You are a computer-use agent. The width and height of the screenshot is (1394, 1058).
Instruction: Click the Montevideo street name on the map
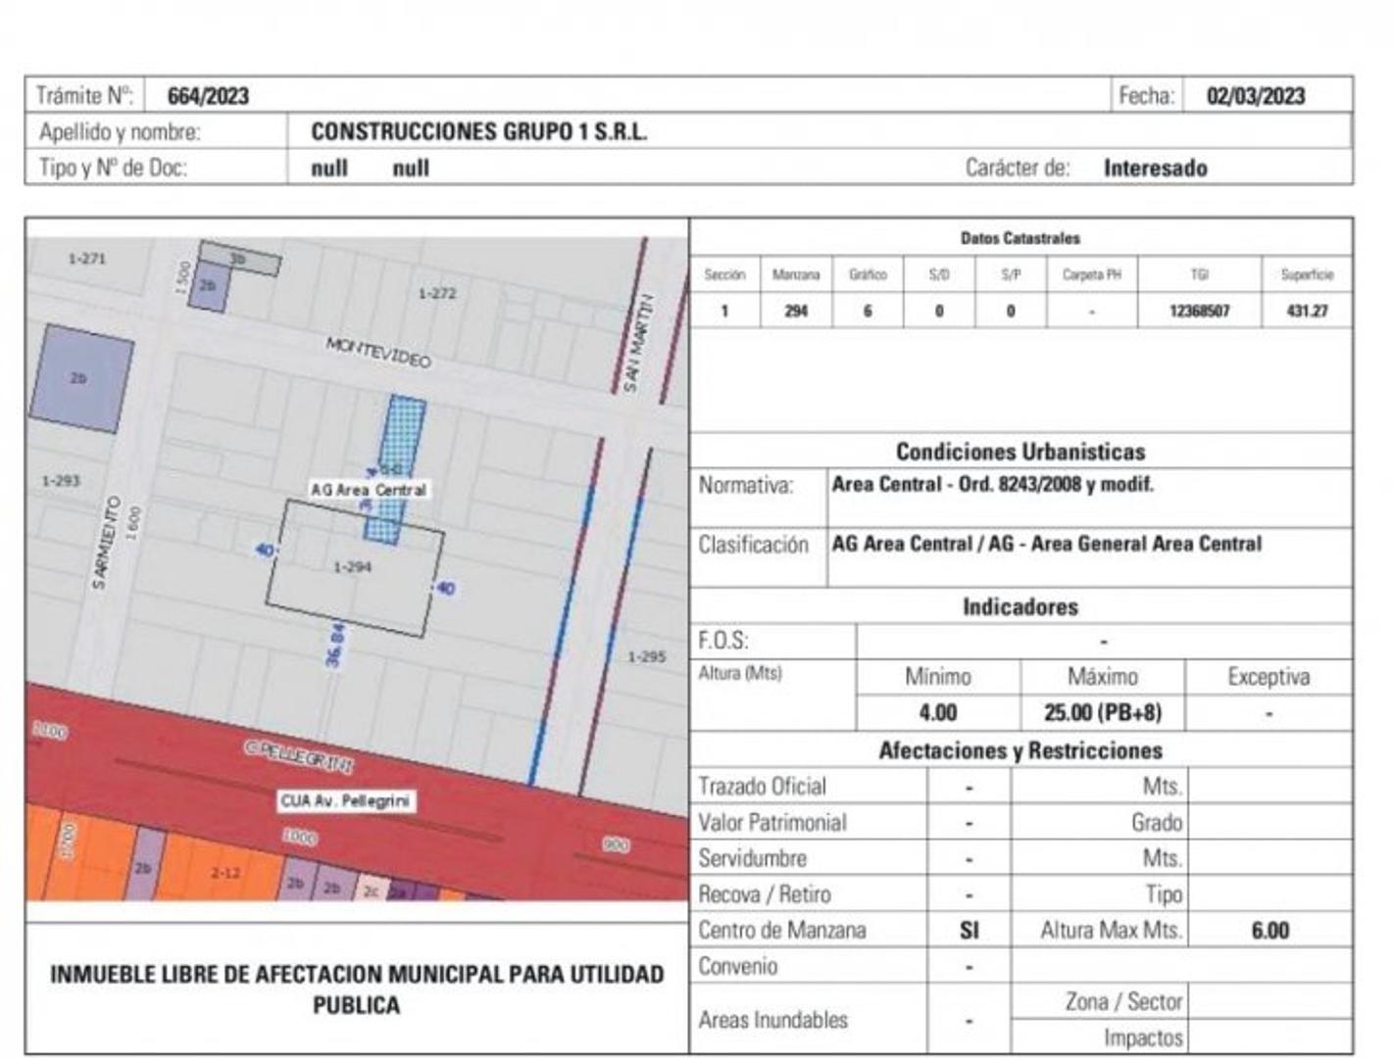pos(378,352)
